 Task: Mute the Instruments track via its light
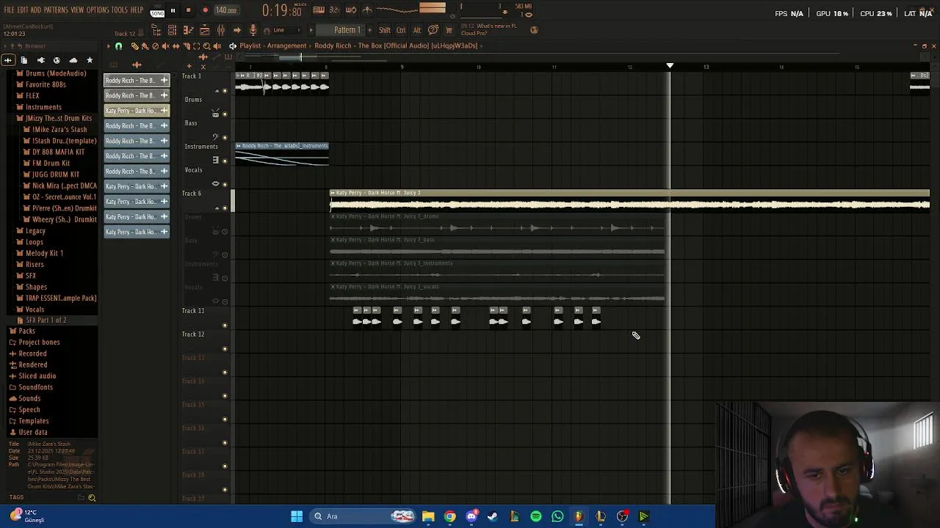tap(225, 161)
